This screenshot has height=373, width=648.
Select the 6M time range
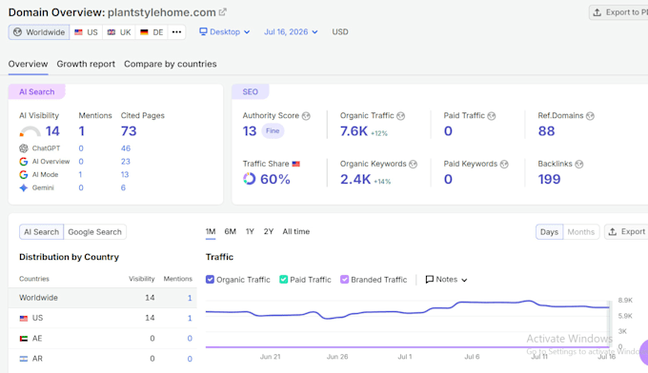click(231, 231)
